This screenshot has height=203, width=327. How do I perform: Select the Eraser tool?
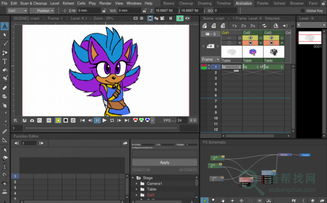[5, 88]
